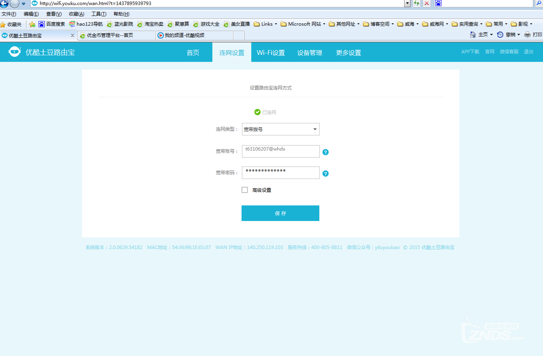Screen dimensions: 543x356
Task: Open the 更多设置 navigation tab
Action: pos(349,53)
